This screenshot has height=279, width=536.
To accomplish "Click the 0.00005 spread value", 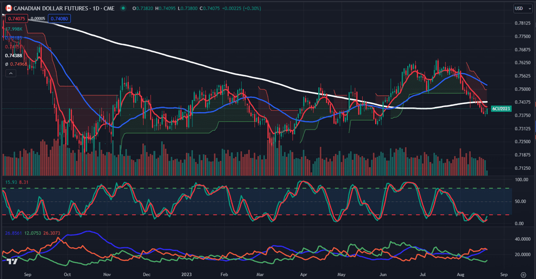I will (38, 19).
